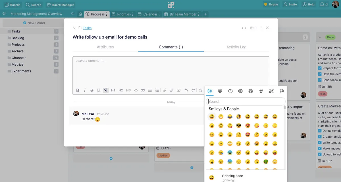
Task: Undo last edit in comment editor
Action: point(186,90)
